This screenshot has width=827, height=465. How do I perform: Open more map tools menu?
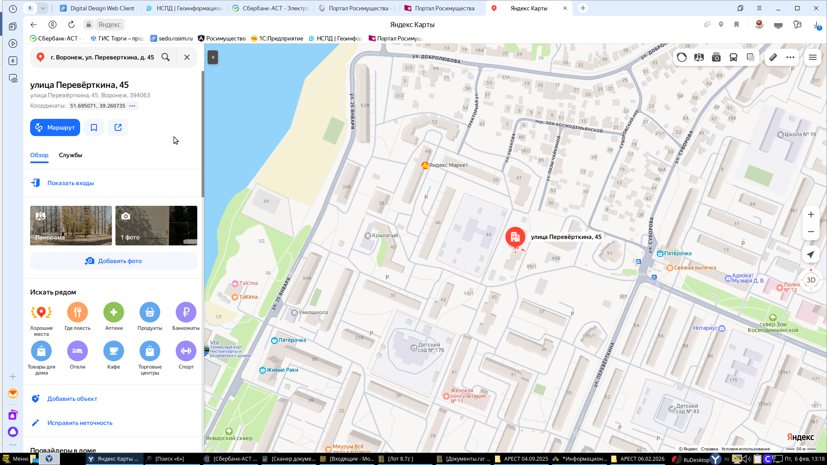790,57
